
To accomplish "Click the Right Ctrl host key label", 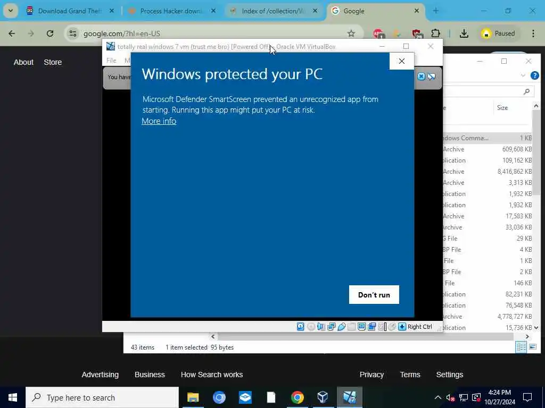I will click(419, 327).
